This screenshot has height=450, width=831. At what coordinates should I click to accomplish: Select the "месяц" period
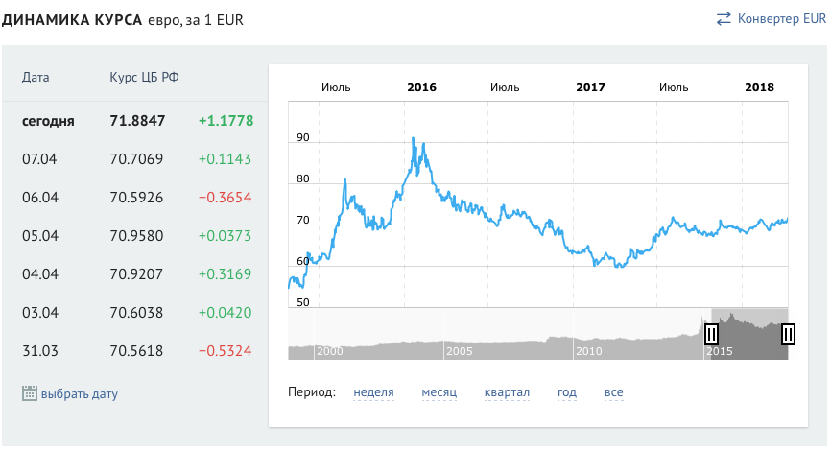pos(439,392)
